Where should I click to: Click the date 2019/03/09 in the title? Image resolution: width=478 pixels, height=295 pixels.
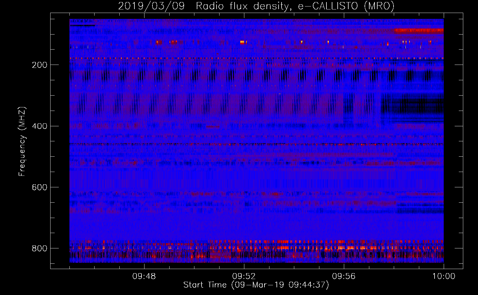151,6
